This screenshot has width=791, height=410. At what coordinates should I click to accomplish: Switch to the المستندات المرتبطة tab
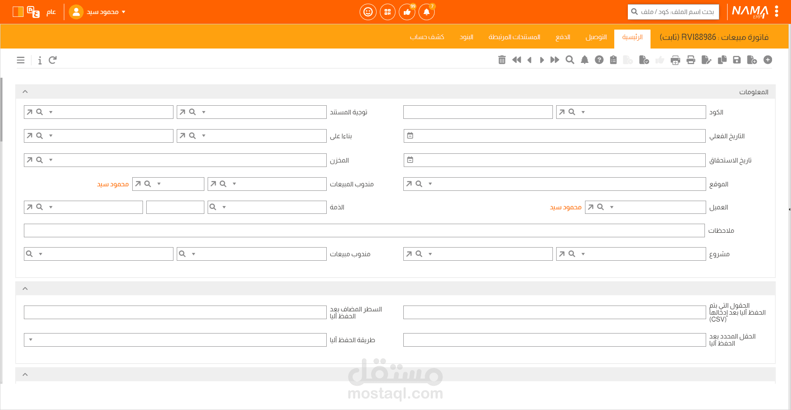tap(514, 37)
